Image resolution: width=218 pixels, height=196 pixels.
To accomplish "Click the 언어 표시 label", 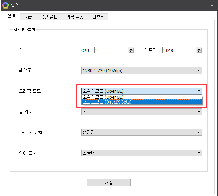I will click(x=28, y=153).
